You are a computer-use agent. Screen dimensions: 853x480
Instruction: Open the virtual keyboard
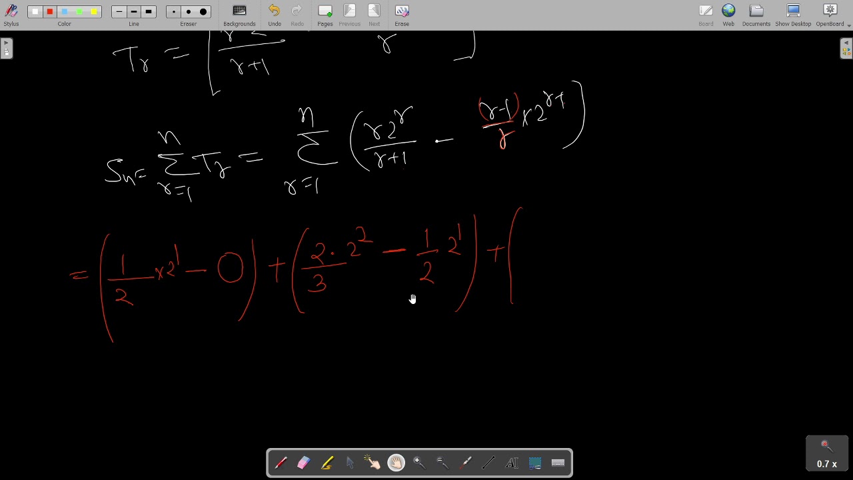coord(558,463)
